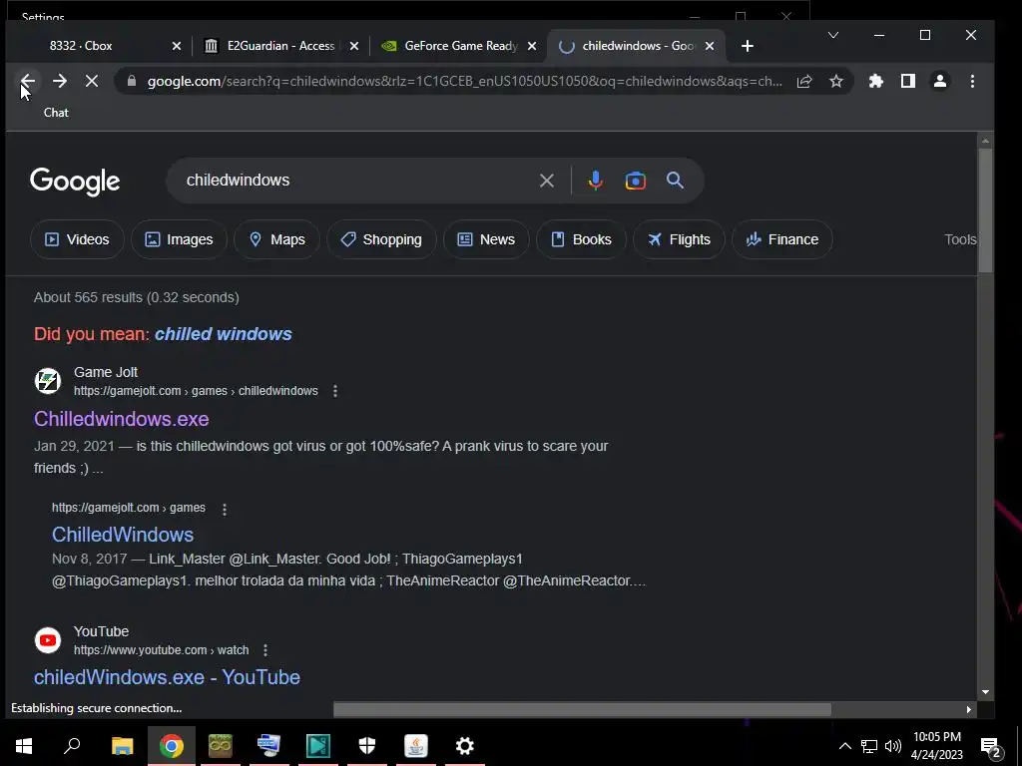Viewport: 1022px width, 766px height.
Task: Select the chiledwindows Google tab
Action: (x=637, y=46)
